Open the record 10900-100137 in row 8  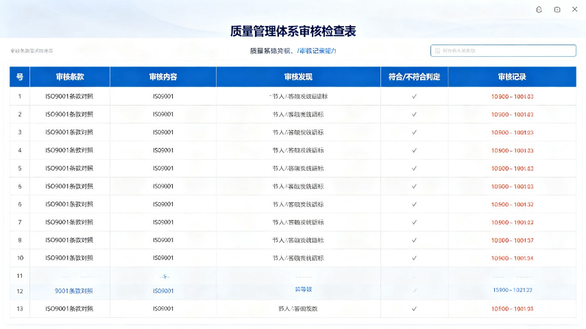pyautogui.click(x=512, y=240)
